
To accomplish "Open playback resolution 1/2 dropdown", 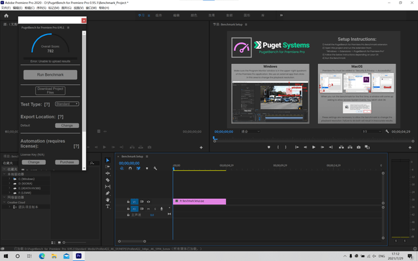I will 372,131.
